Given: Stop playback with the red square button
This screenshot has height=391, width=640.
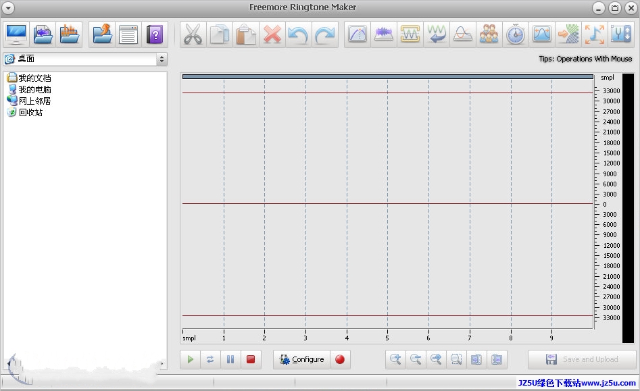Looking at the screenshot, I should click(251, 359).
